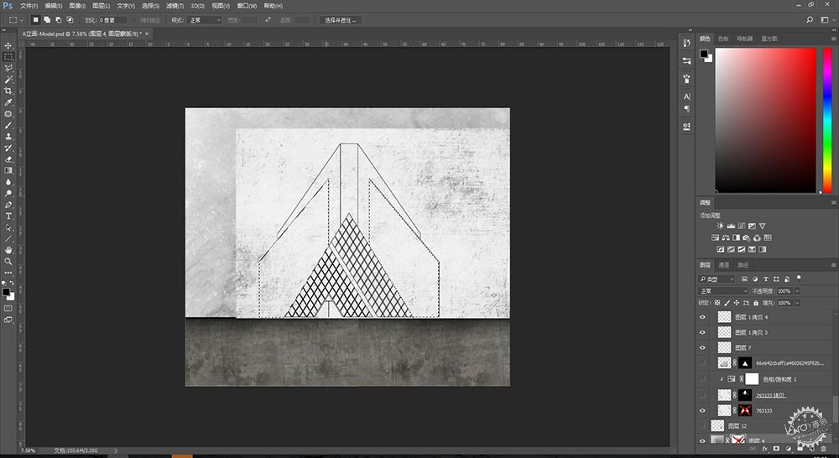
Task: Switch to the 通道 channels tab
Action: coord(723,265)
